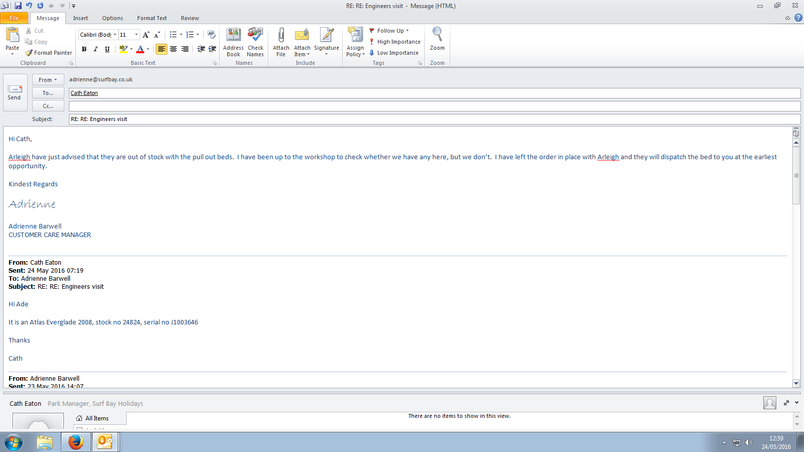Click the To... recipients button
804x452 pixels.
[48, 93]
